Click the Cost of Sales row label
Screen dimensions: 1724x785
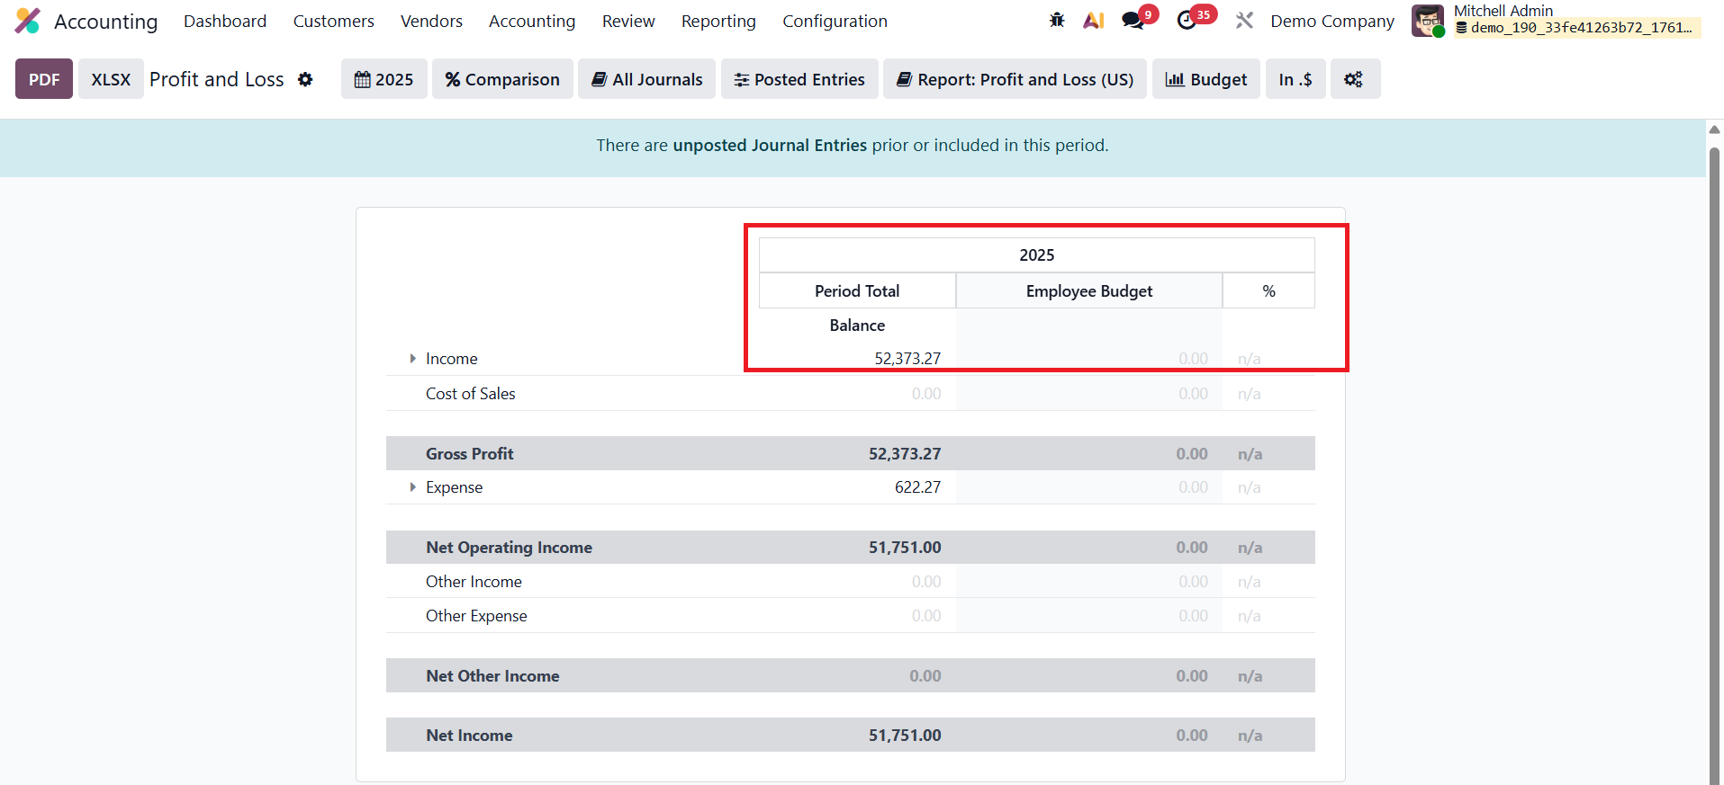471,394
